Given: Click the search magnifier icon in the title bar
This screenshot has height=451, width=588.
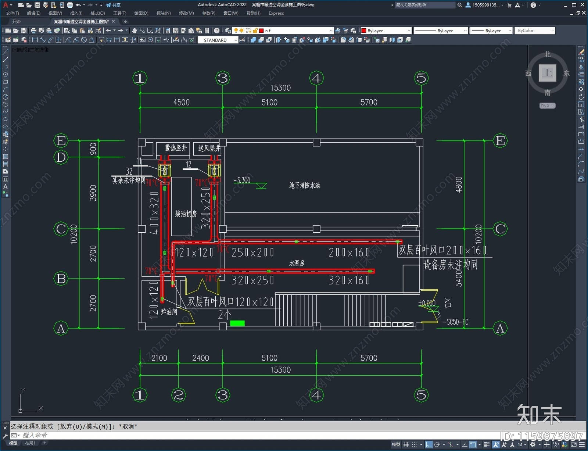Looking at the screenshot, I should click(460, 5).
